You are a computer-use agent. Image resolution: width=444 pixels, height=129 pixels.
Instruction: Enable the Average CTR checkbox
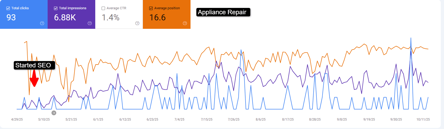[x=103, y=8]
